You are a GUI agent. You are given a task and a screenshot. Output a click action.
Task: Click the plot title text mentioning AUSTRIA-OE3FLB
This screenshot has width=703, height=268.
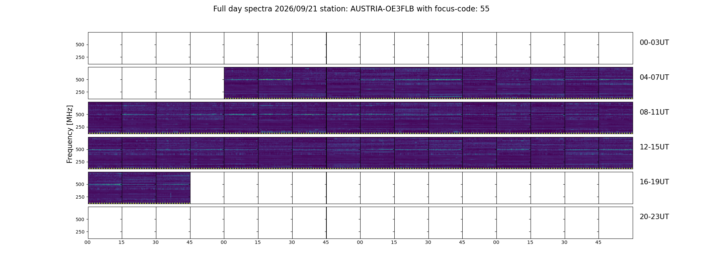click(351, 9)
